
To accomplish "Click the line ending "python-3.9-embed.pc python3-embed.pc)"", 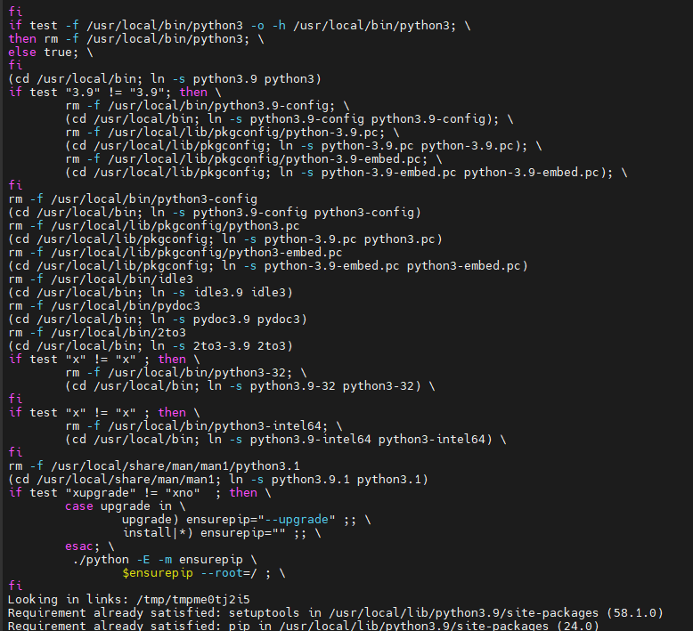I will (268, 266).
